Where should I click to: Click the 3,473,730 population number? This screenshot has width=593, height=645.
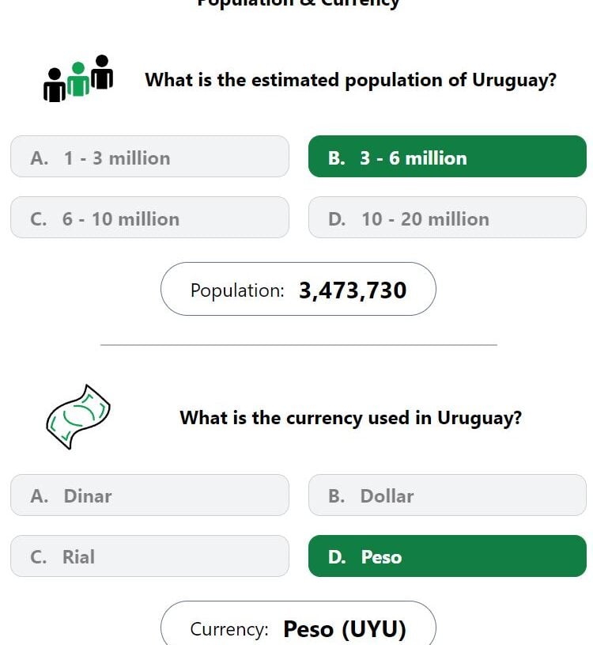tap(353, 290)
